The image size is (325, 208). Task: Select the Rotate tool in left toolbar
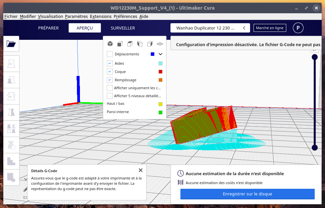(11, 96)
